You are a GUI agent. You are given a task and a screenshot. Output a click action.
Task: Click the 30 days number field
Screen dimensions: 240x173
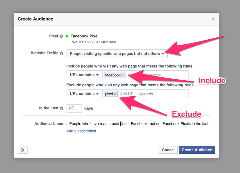[74, 108]
